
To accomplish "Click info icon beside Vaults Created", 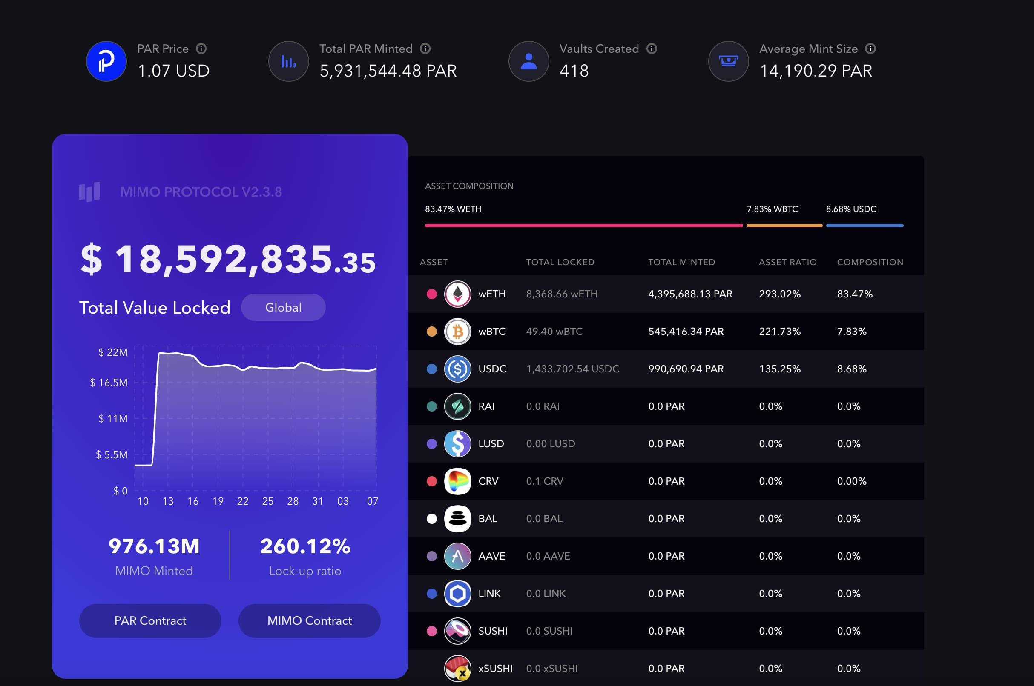I will pyautogui.click(x=652, y=49).
